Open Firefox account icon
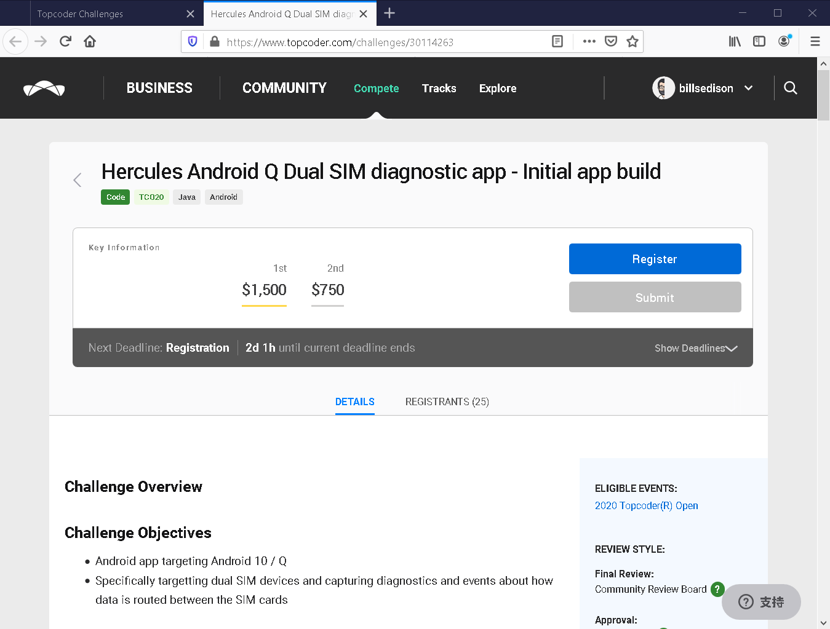Image resolution: width=830 pixels, height=629 pixels. (784, 41)
